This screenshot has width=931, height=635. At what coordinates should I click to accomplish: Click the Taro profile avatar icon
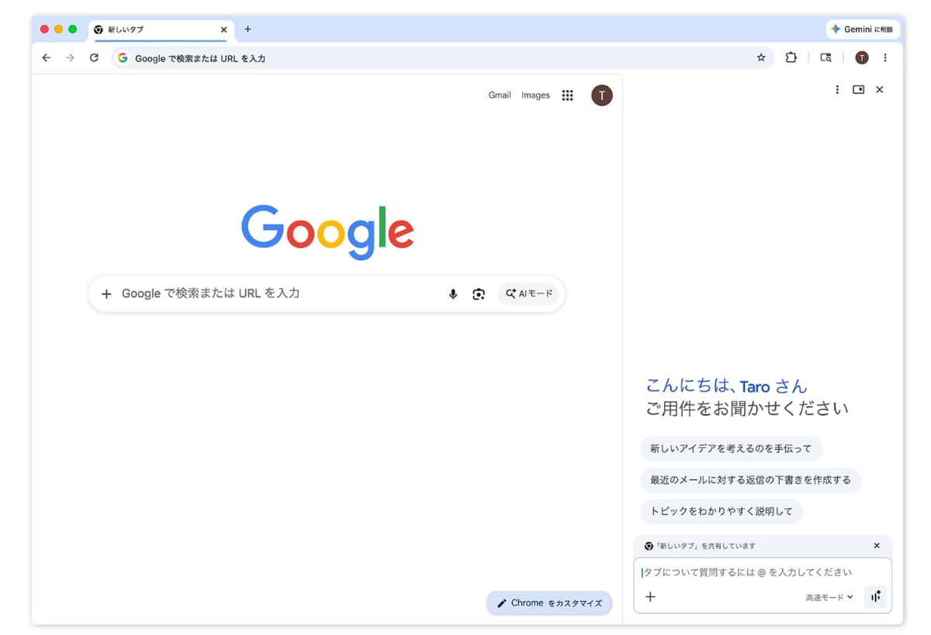pos(601,95)
